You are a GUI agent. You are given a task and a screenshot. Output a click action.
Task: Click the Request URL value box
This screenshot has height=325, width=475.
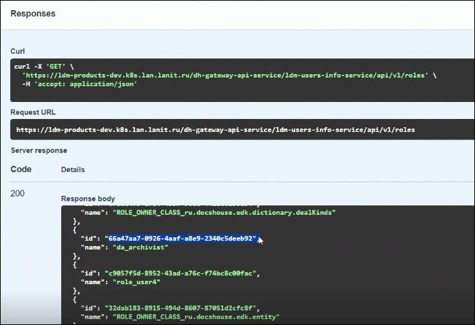coord(242,129)
